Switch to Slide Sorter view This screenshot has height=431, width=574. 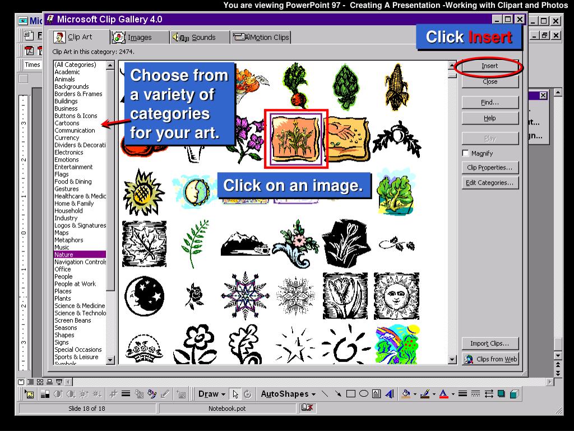[x=40, y=382]
